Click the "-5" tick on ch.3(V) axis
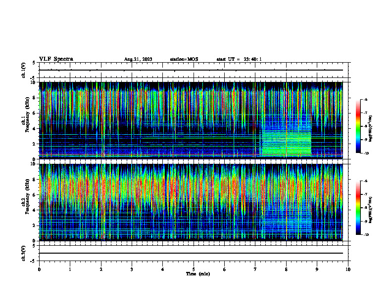The width and height of the screenshot is (392, 302). pyautogui.click(x=33, y=261)
